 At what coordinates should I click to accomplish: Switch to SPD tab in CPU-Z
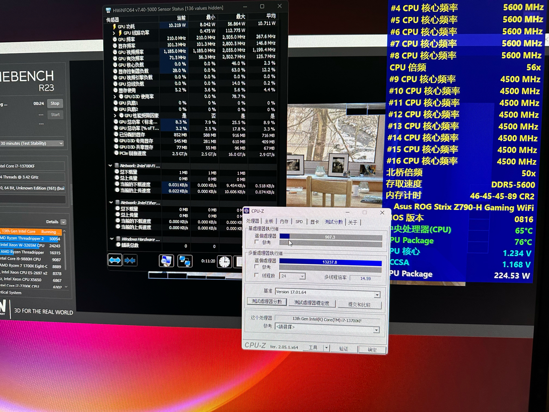pos(299,222)
